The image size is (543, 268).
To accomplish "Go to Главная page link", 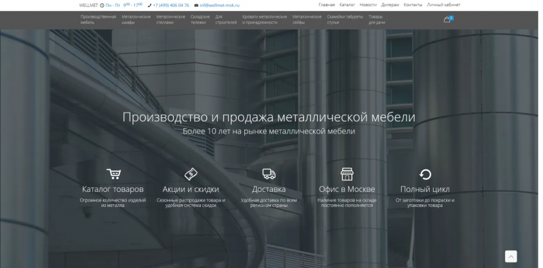I will [326, 5].
